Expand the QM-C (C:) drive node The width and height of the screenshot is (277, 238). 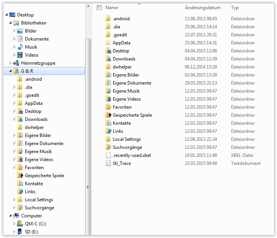click(15, 224)
